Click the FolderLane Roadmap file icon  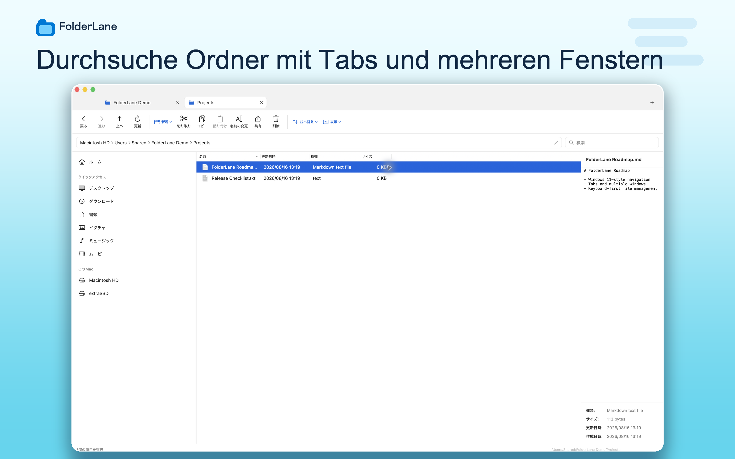205,167
